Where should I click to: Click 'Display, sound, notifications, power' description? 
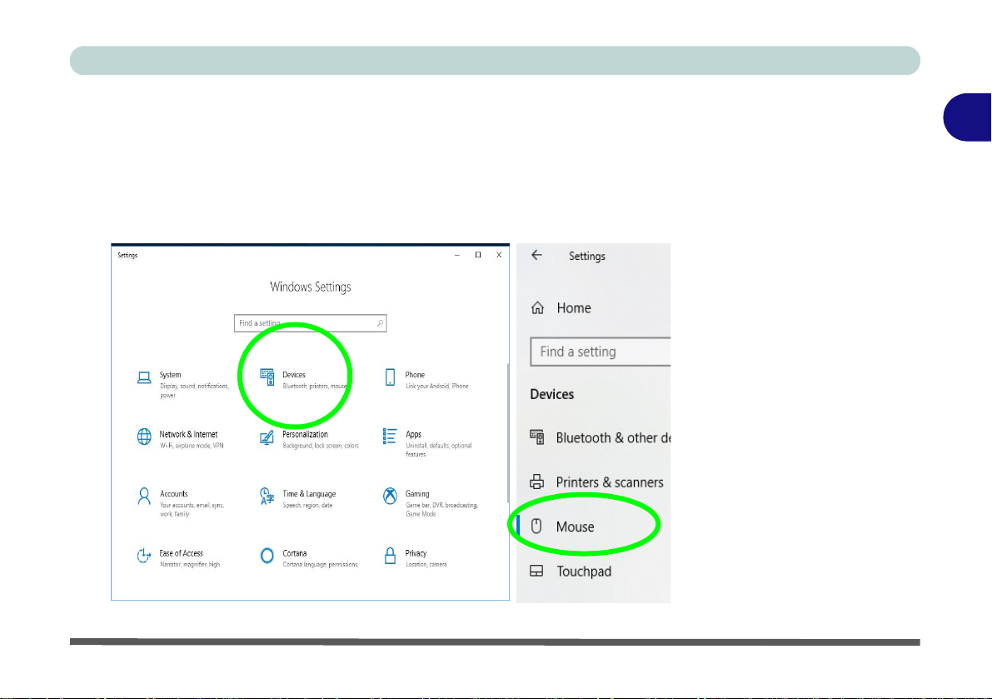(194, 390)
